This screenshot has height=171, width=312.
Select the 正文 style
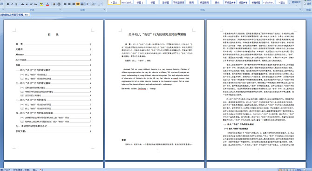(x=114, y=2)
